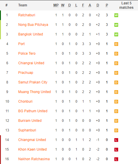Screen dimensions: 138x164
Task: Click Khon Kaen United's L badge
Action: 116,149
